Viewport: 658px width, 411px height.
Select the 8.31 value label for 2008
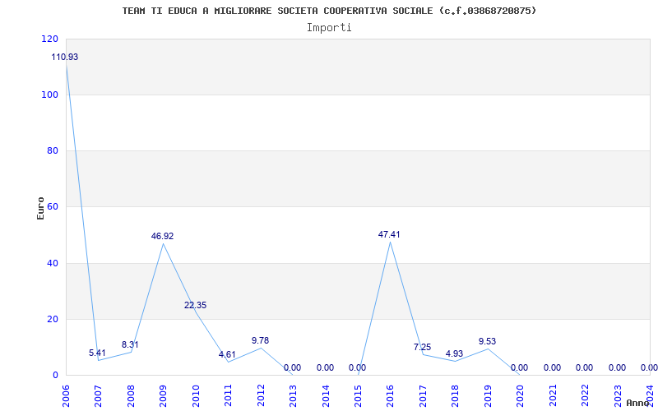[130, 344]
